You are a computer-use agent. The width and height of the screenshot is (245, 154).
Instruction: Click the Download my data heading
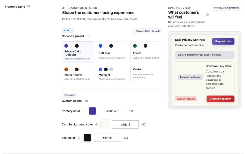(x=218, y=66)
